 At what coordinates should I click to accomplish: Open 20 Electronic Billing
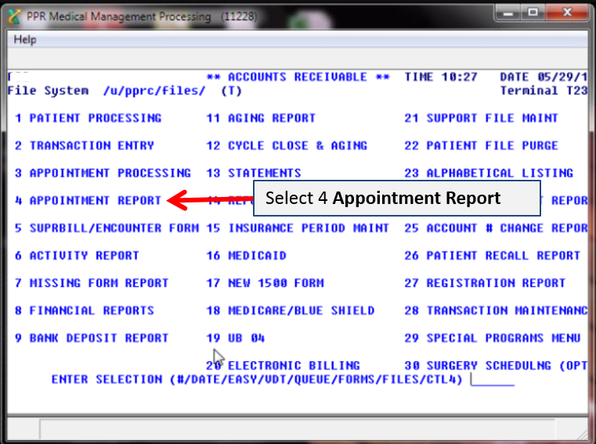tap(284, 365)
